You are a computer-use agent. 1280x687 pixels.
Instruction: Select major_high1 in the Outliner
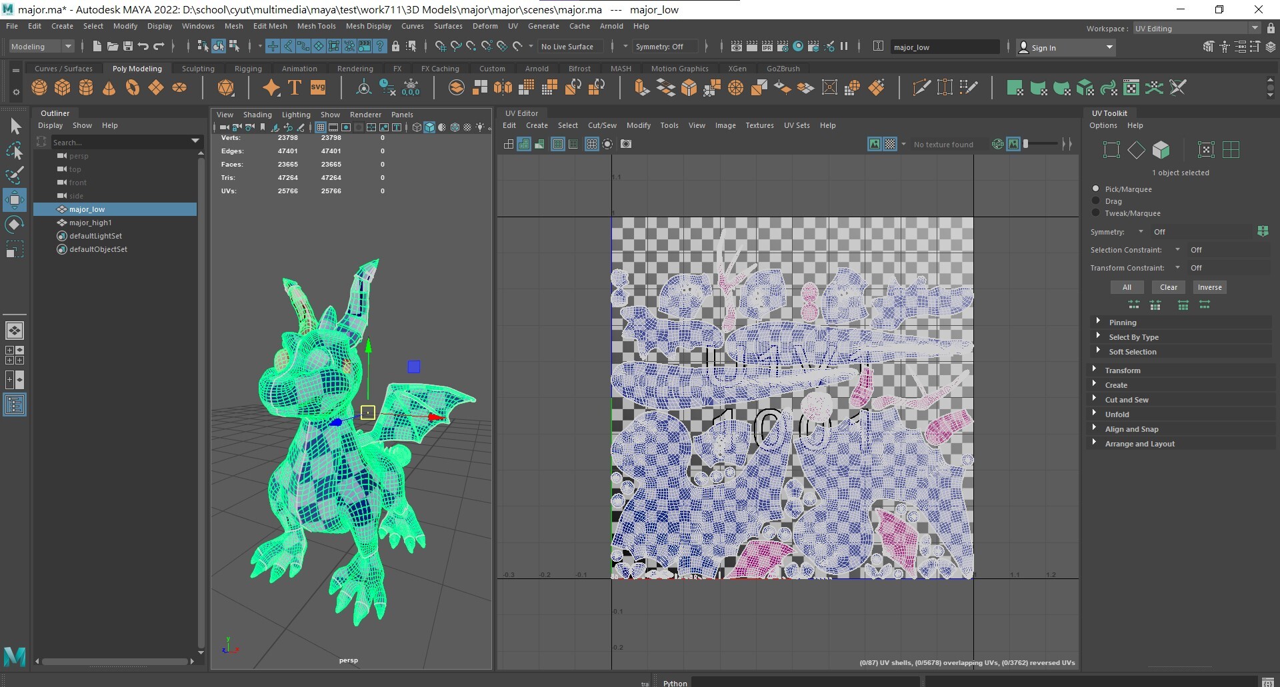point(91,223)
